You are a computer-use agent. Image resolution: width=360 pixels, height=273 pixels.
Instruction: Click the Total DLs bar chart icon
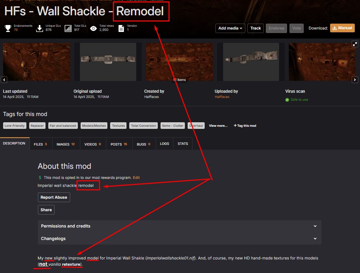[x=68, y=28]
